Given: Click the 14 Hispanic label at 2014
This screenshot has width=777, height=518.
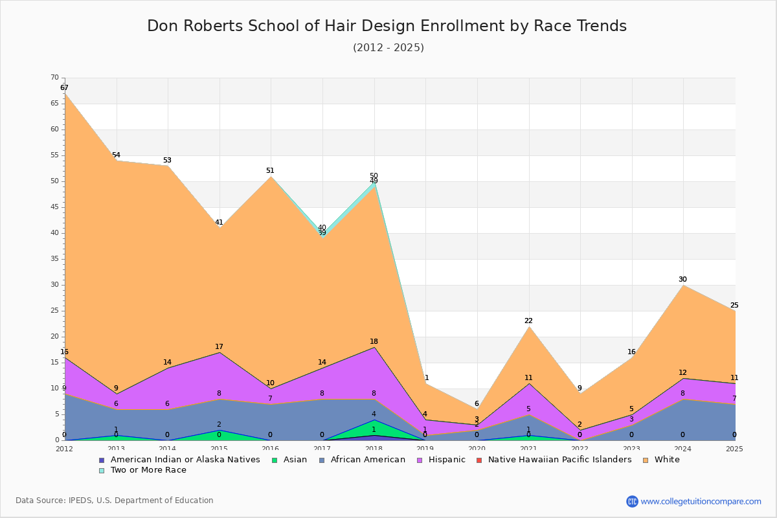Looking at the screenshot, I should tap(167, 362).
